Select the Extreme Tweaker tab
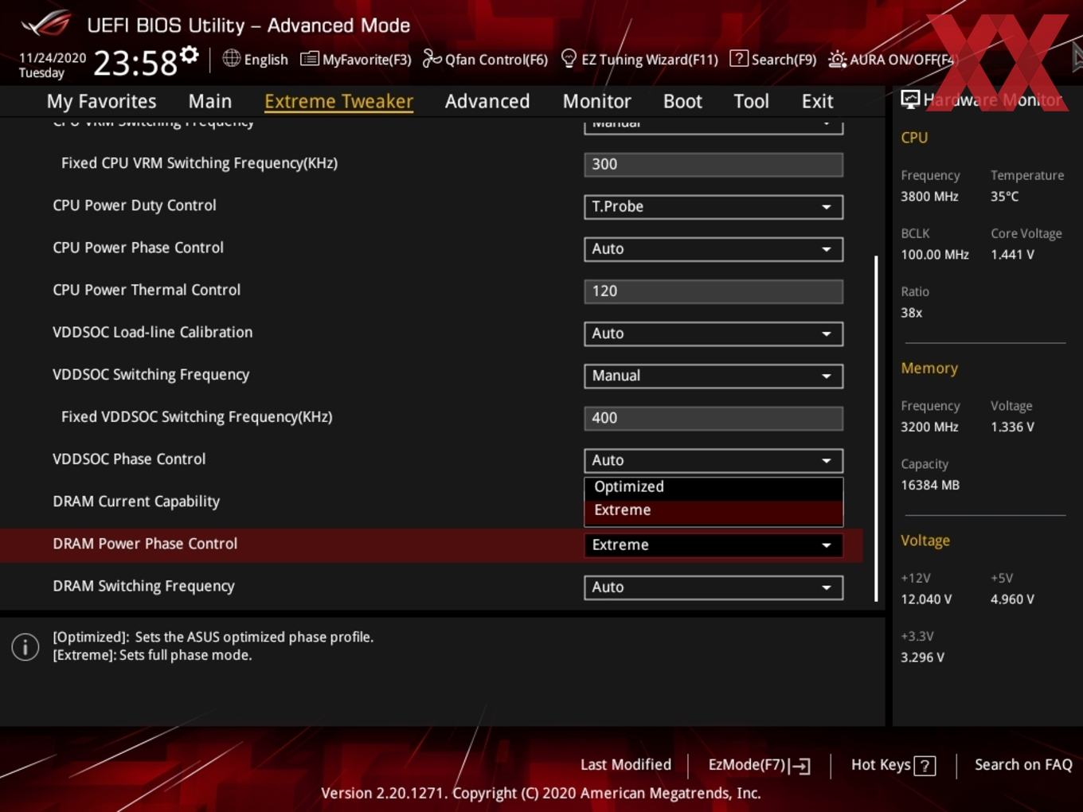This screenshot has width=1083, height=812. click(338, 101)
